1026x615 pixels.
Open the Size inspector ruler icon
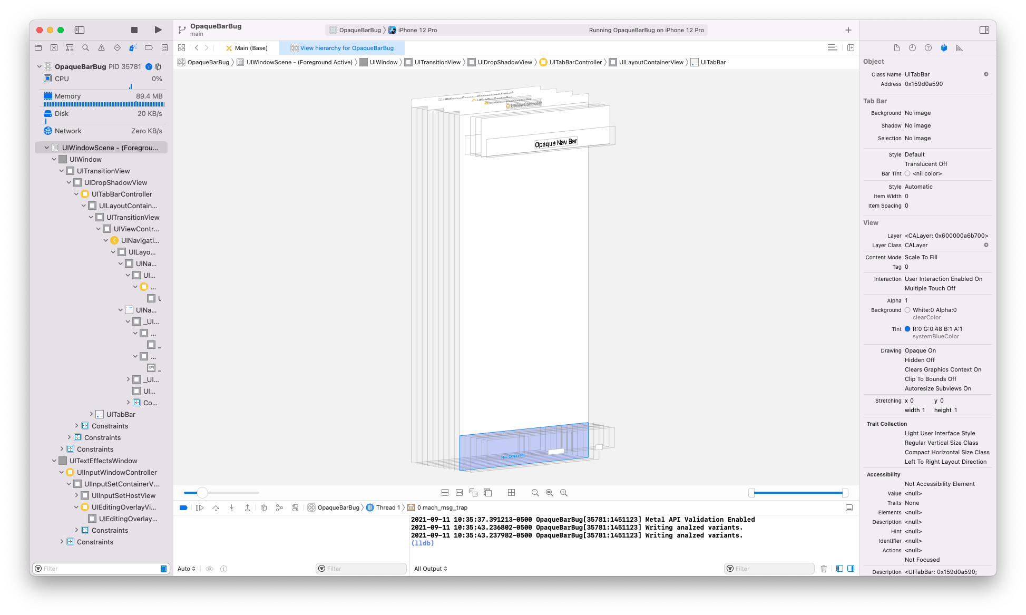[x=960, y=48]
